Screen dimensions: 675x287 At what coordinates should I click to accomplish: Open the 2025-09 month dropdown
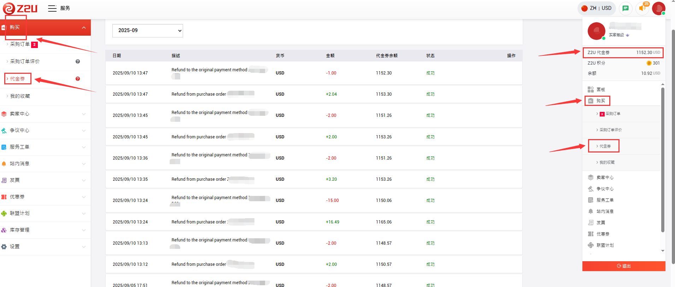(147, 31)
